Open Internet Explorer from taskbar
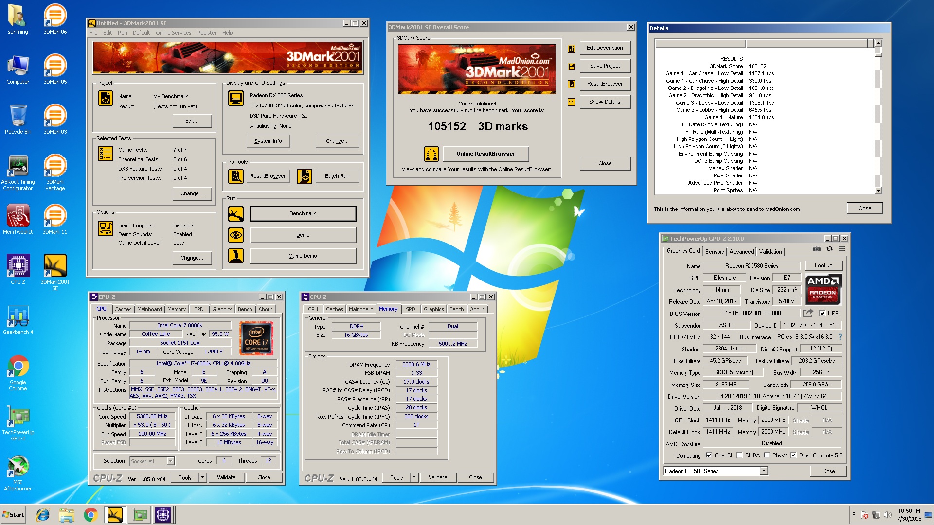Screen dimensions: 934x525 pos(43,515)
